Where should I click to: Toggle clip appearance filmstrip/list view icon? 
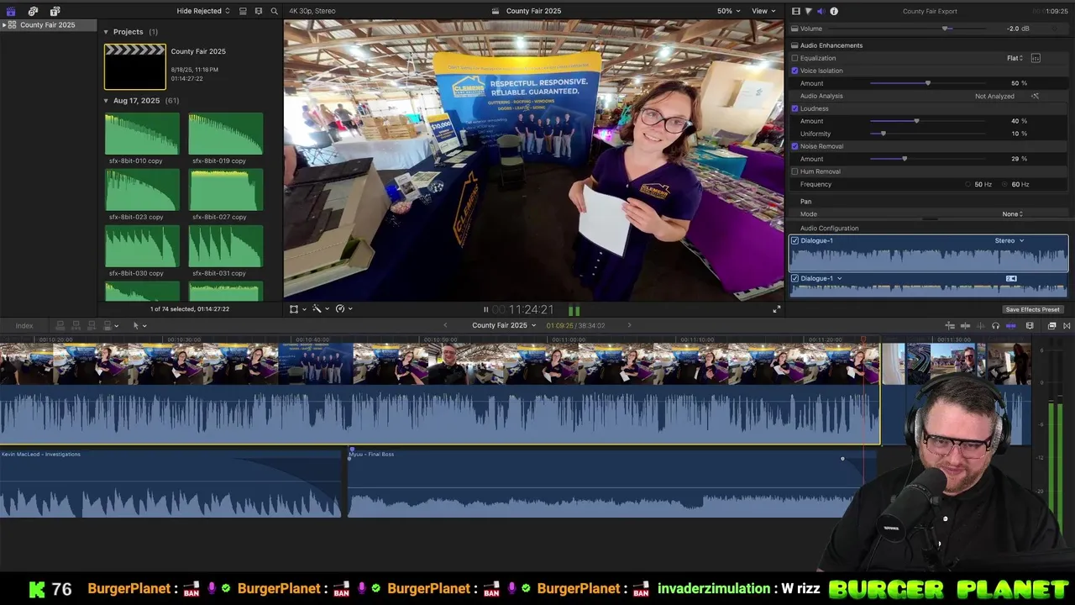tap(243, 11)
